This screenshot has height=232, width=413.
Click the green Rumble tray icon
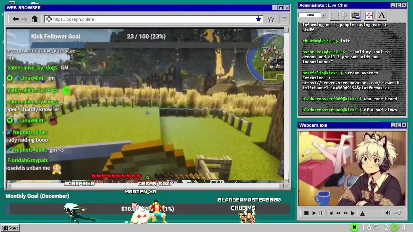point(395,227)
